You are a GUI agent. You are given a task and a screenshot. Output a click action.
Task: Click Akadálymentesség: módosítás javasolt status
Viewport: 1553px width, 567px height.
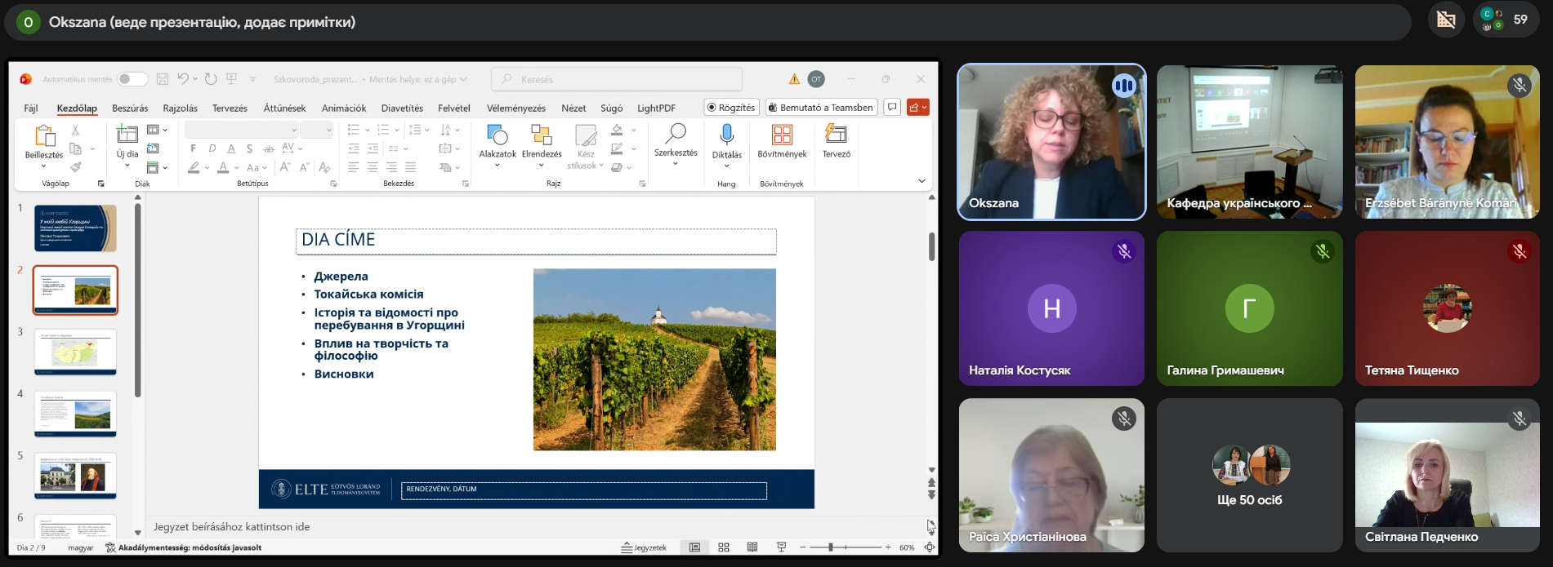[x=184, y=547]
